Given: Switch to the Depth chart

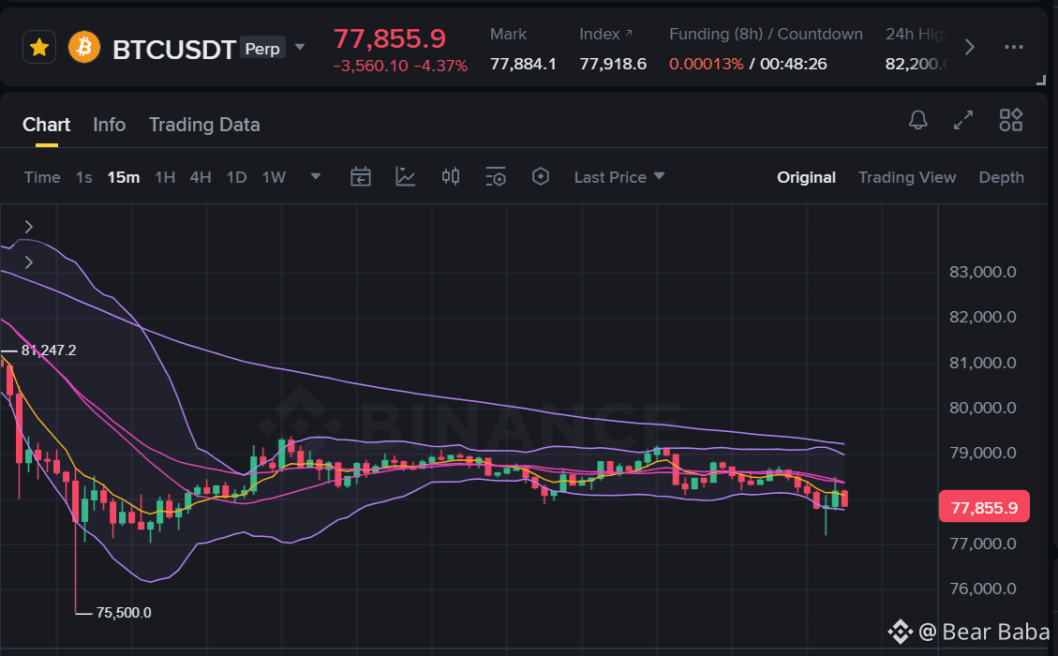Looking at the screenshot, I should coord(1002,177).
